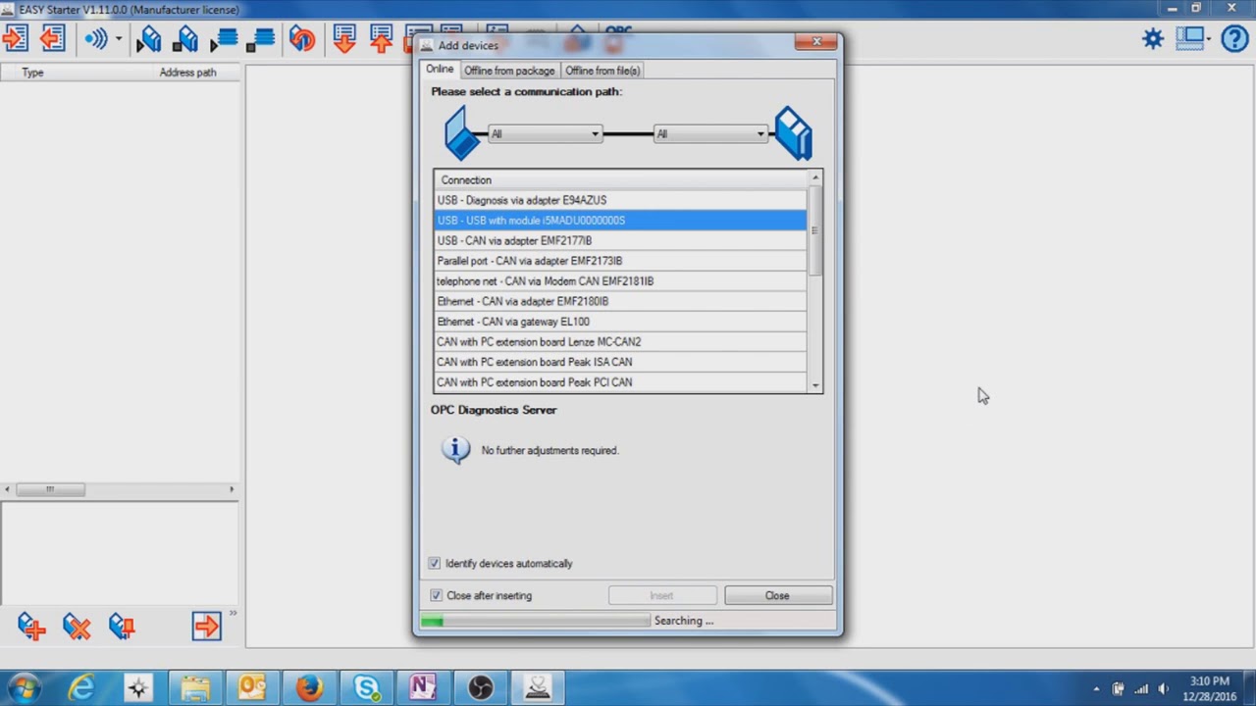Open settings gear icon in main window
This screenshot has height=706, width=1256.
[x=1153, y=38]
